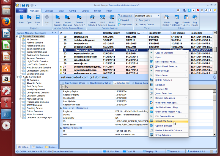Expand the Alphabet Sorted tree node

click(x=20, y=99)
